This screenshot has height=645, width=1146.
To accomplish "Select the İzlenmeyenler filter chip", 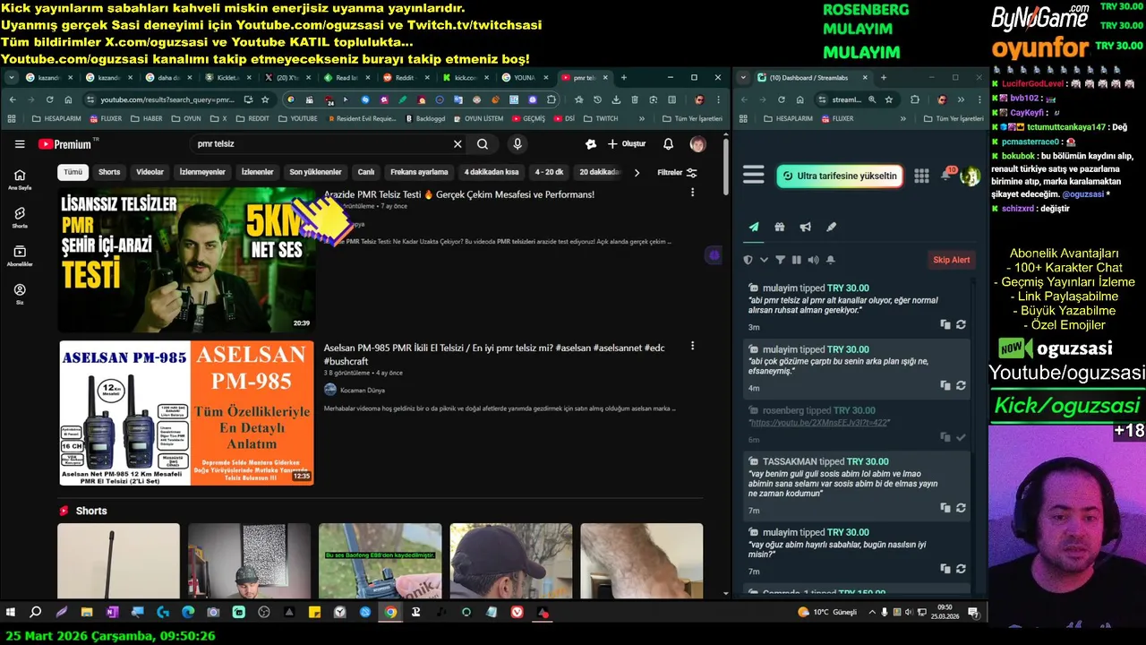I will [x=202, y=172].
